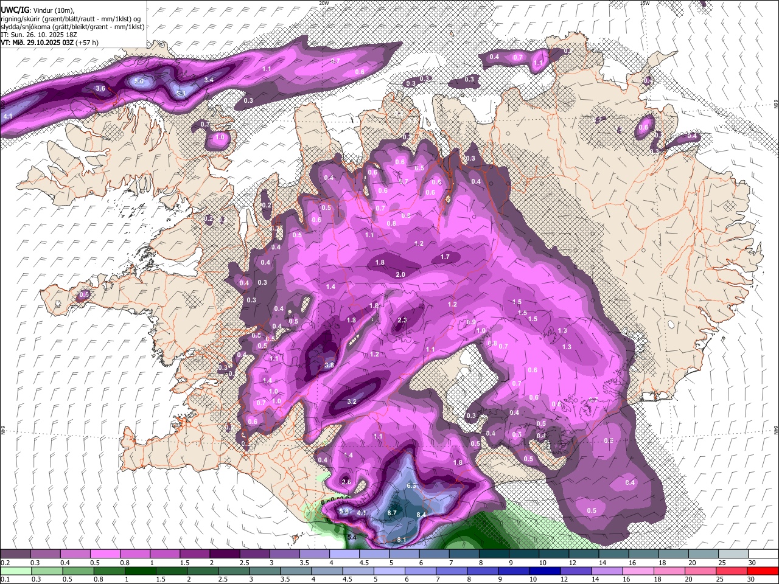
Task: Click the "3.6" value in the northwest band
Action: coord(101,89)
